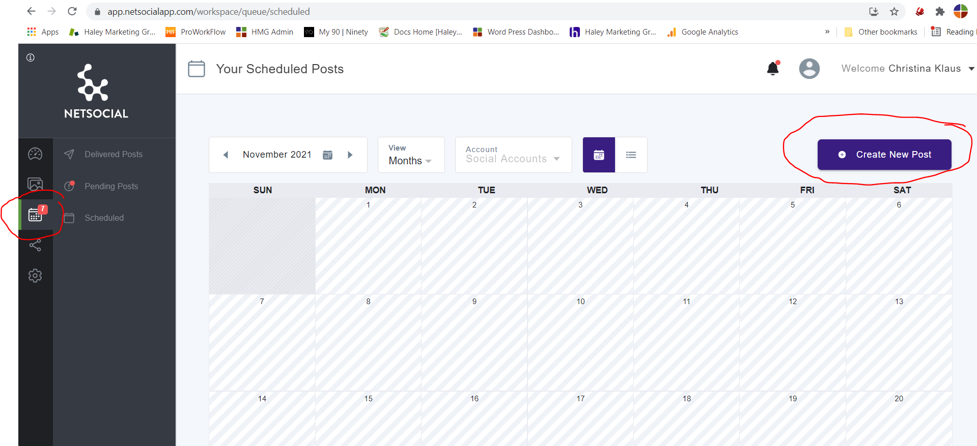977x446 pixels.
Task: Open the Google Analytics bookmark
Action: [x=703, y=32]
